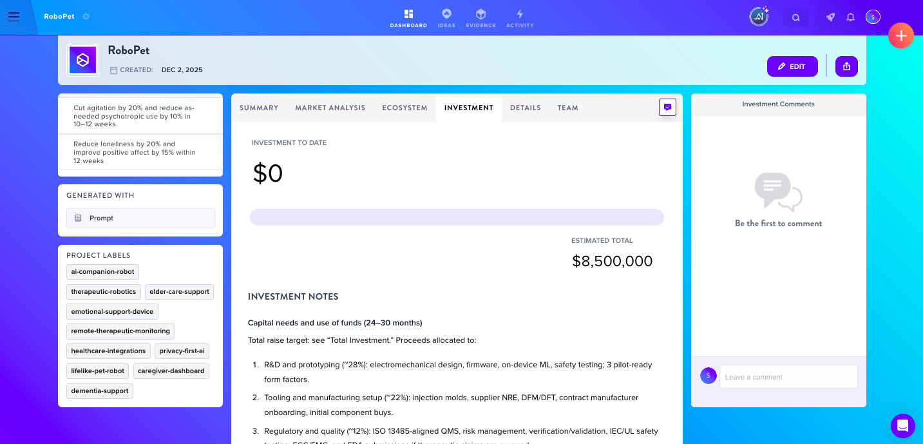
Task: Launch the AI assistant icon
Action: click(759, 17)
